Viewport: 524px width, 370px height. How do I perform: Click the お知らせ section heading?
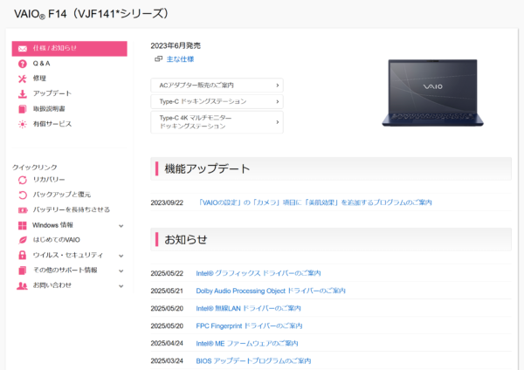186,239
